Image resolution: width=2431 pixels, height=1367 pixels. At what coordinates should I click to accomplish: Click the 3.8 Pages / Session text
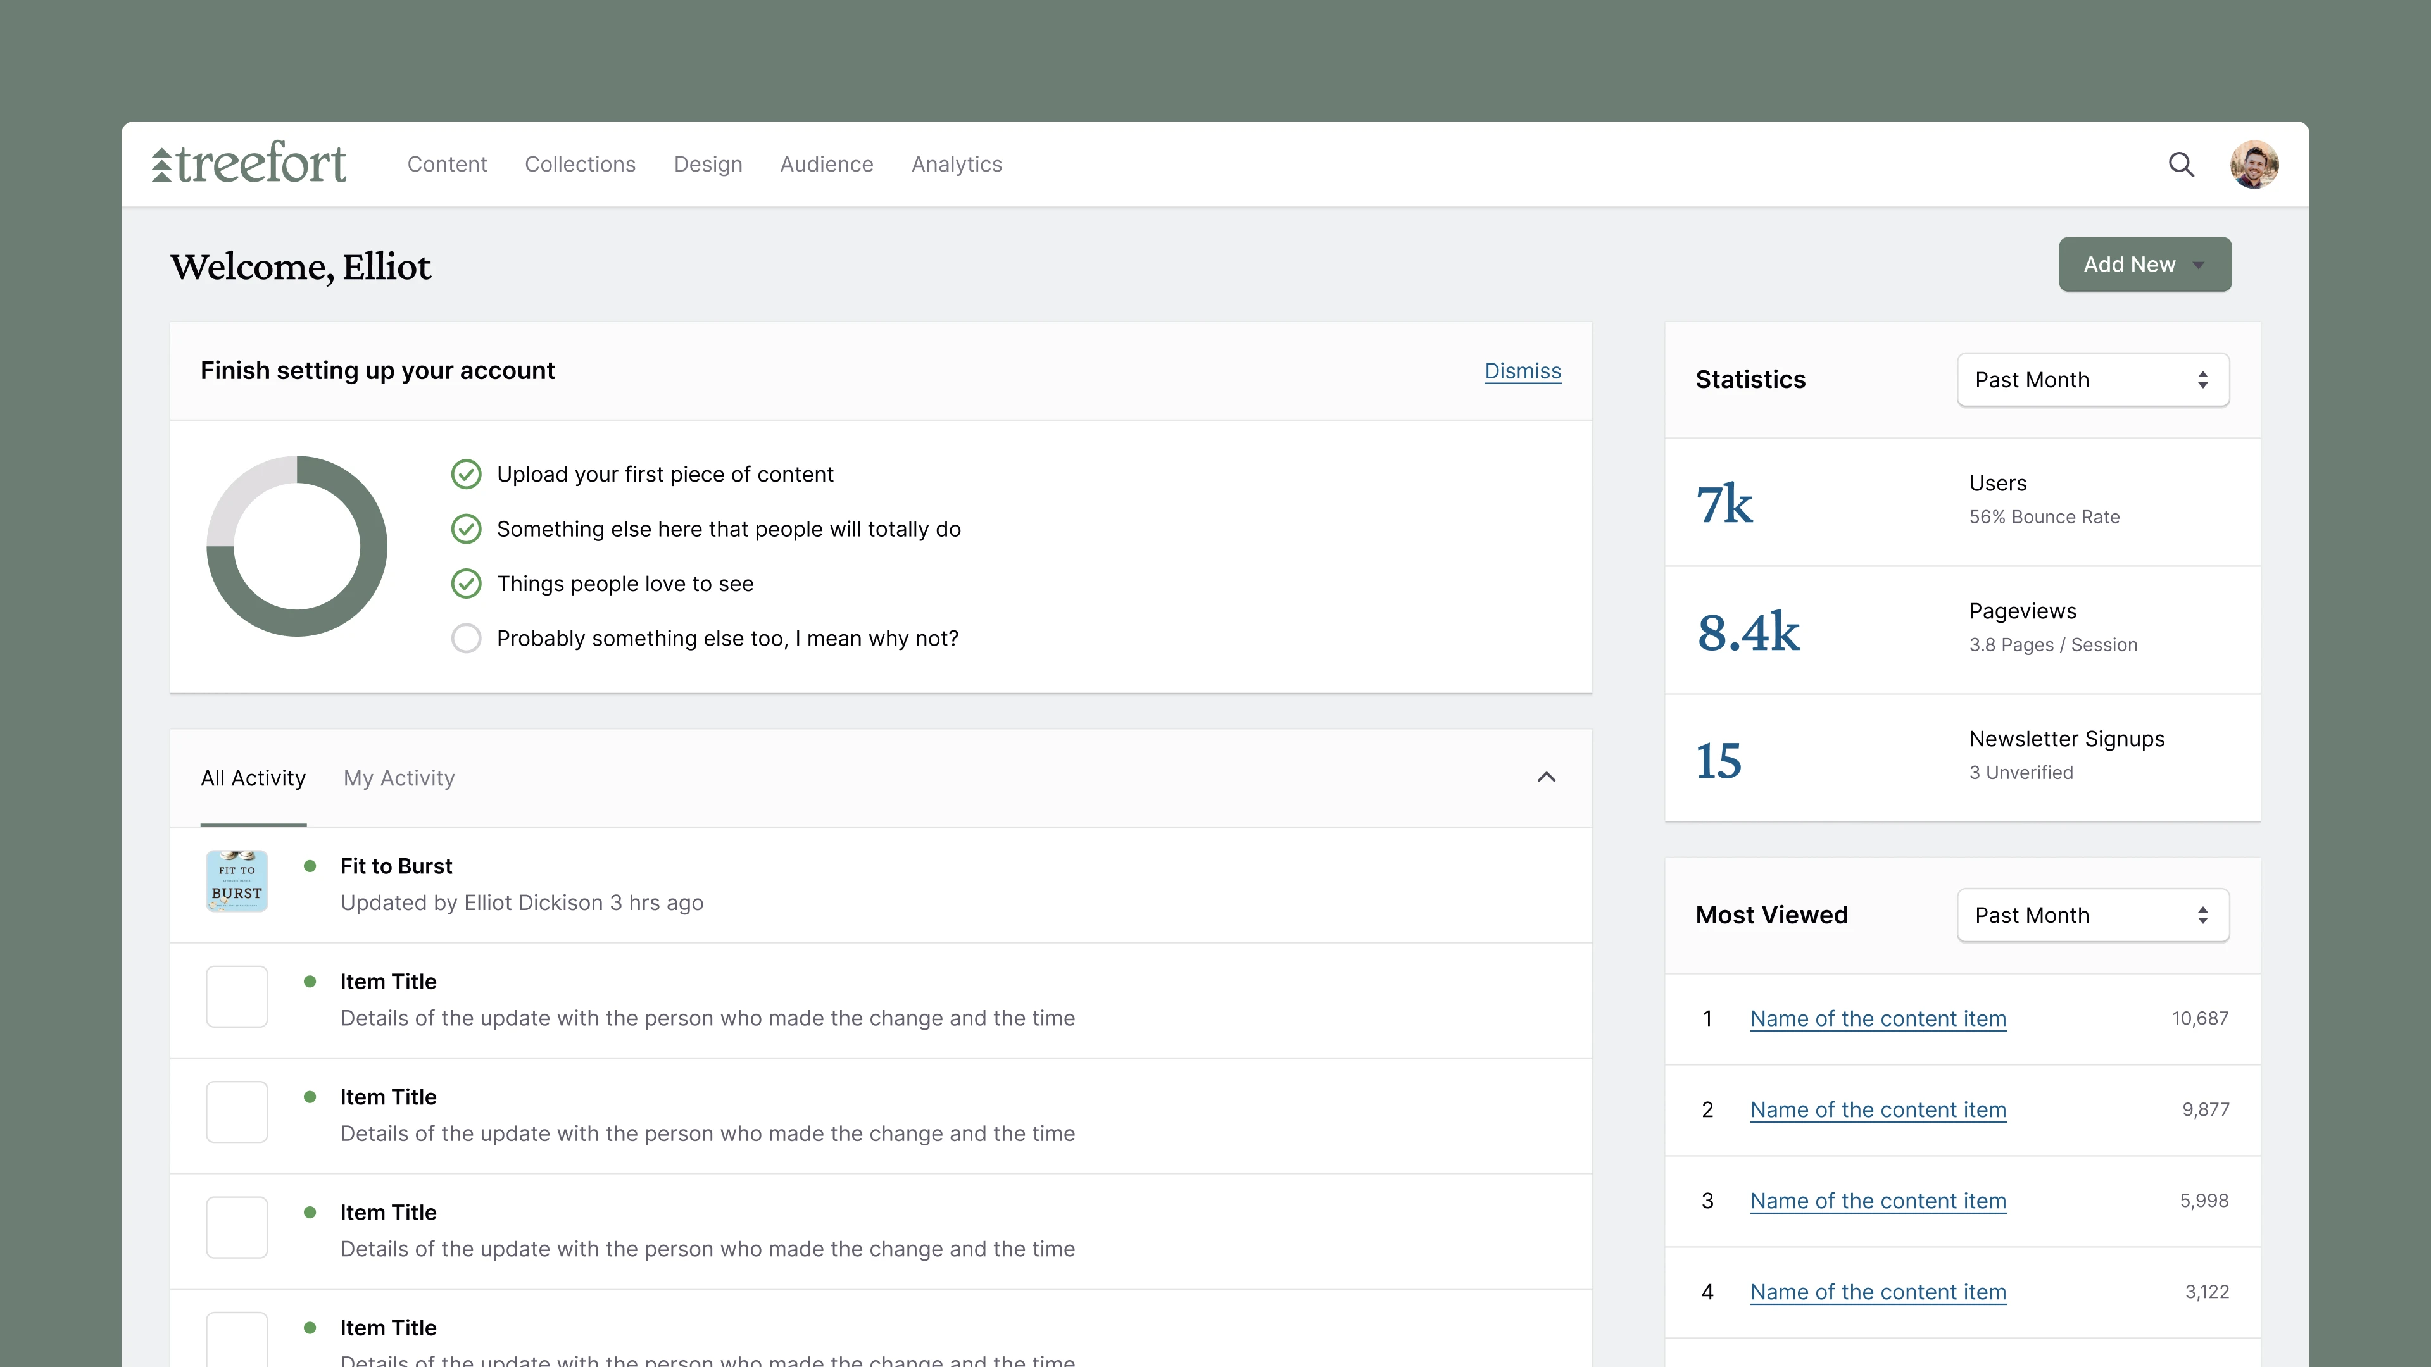pyautogui.click(x=2054, y=646)
